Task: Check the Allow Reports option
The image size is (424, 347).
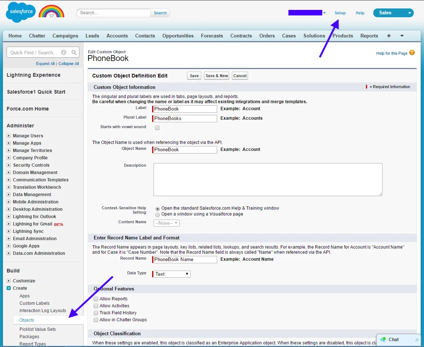Action: pyautogui.click(x=96, y=299)
